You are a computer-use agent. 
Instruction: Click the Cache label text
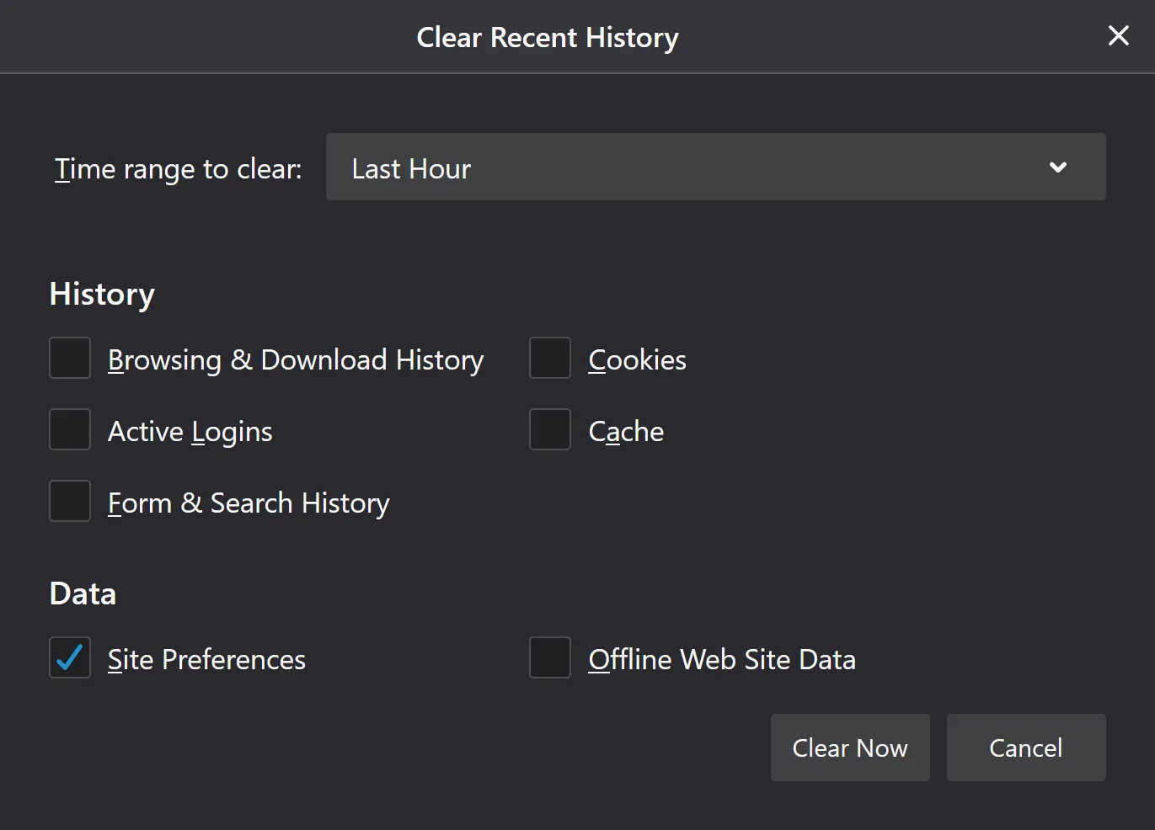click(626, 431)
